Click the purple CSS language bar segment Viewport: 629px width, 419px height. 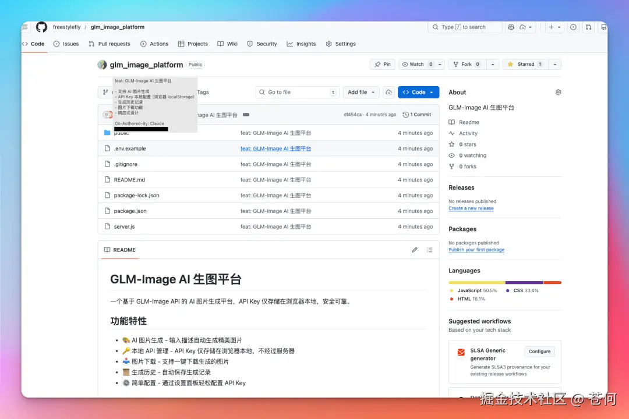pos(524,283)
